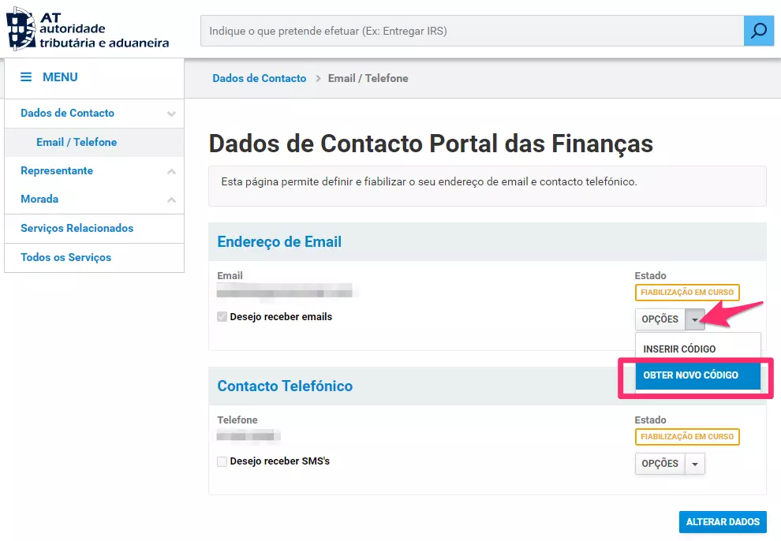Choose 'OBTER NOVO CÓDIGO' menu option

698,375
